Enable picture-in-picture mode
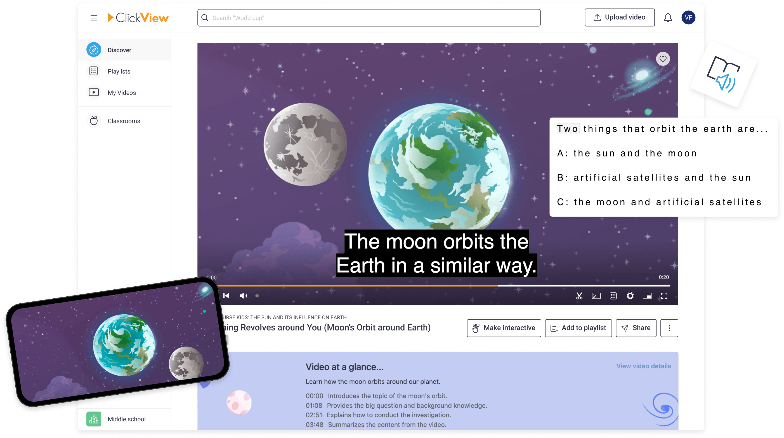The width and height of the screenshot is (784, 438). click(x=647, y=296)
